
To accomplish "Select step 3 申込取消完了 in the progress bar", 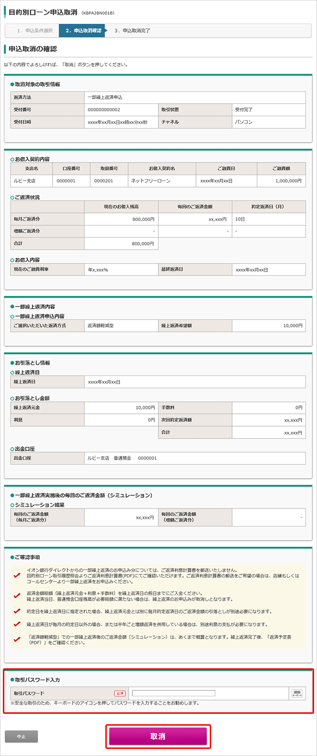I will pos(132,30).
